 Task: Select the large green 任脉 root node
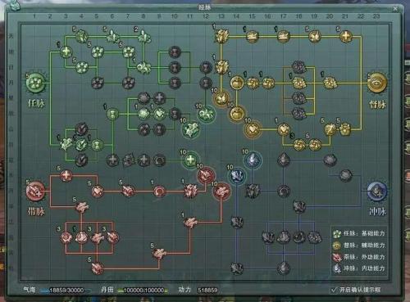[36, 83]
